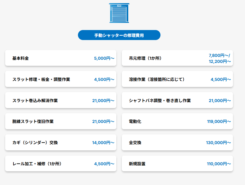Select the スラット修理・板金・調整作業 label
The image size is (245, 185).
pos(41,79)
